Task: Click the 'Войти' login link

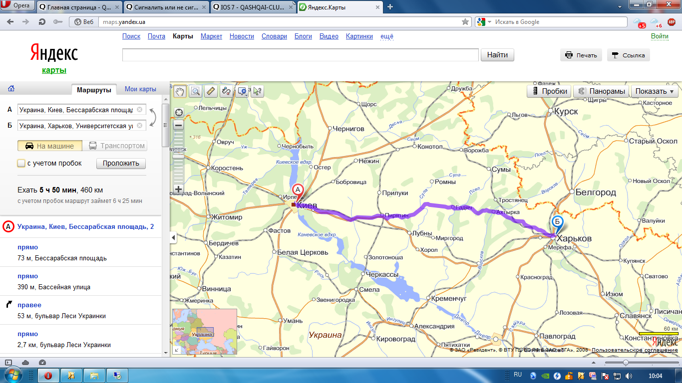Action: coord(660,36)
